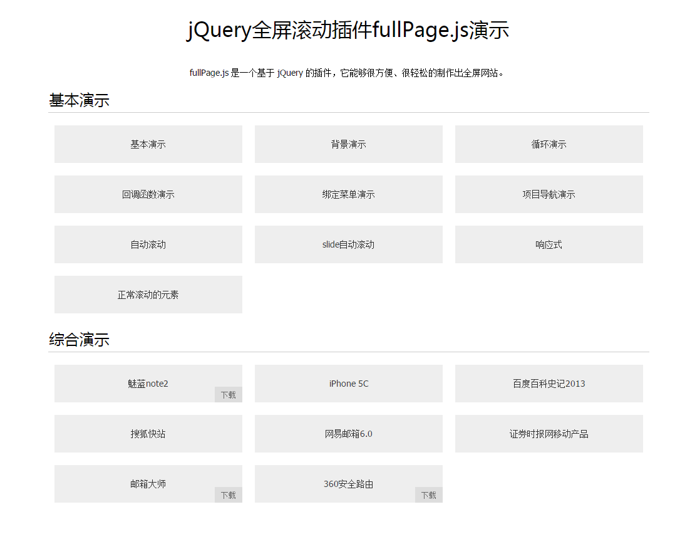Select the 证券时报网移动产品 tile
Screen dimensions: 680x534
pos(549,434)
